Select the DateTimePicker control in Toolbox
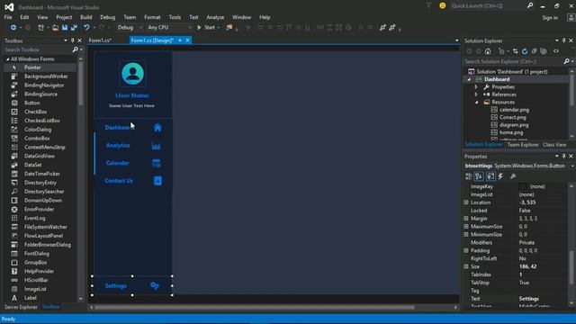 [42, 174]
